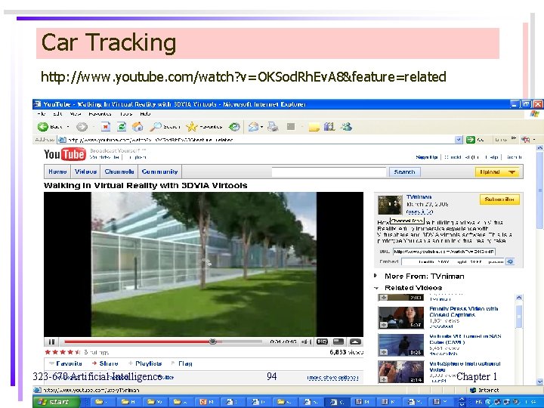Click the TVniman channel name link
The image size is (544, 408).
pos(419,197)
